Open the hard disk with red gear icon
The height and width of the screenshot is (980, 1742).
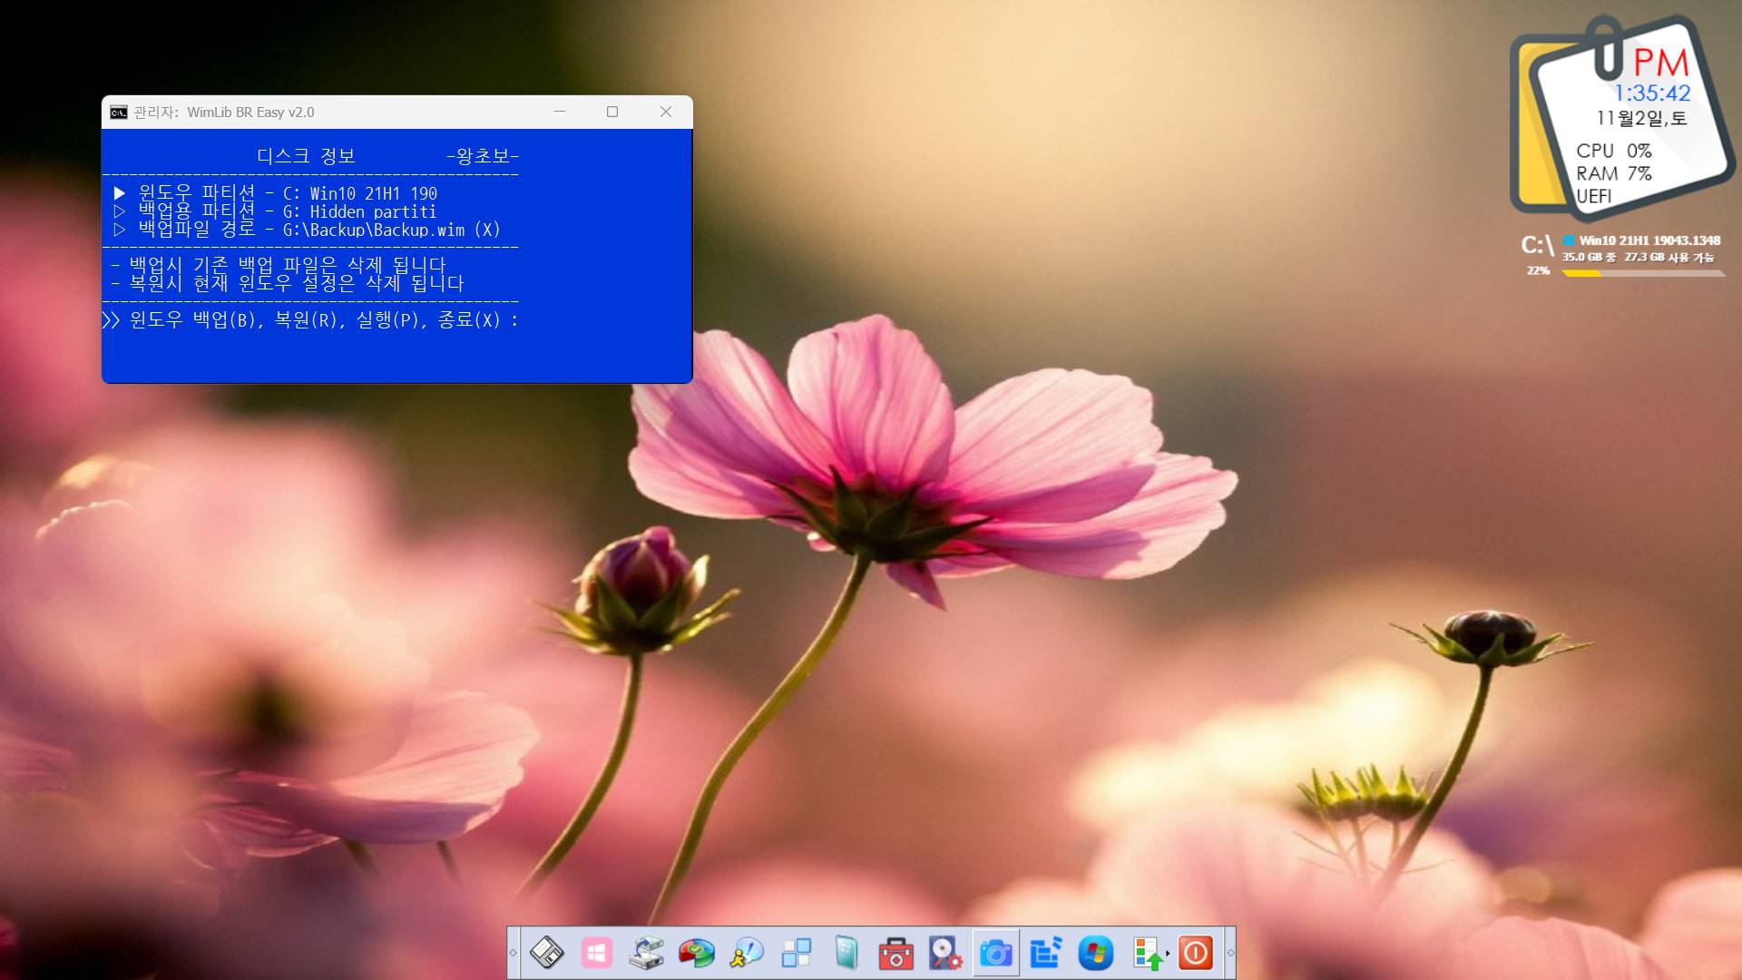[945, 953]
